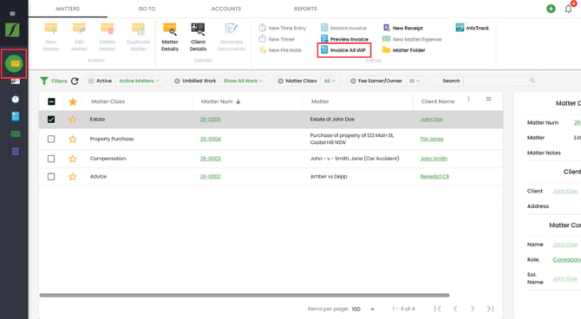Create a New Receipt
The image size is (581, 319).
[402, 28]
